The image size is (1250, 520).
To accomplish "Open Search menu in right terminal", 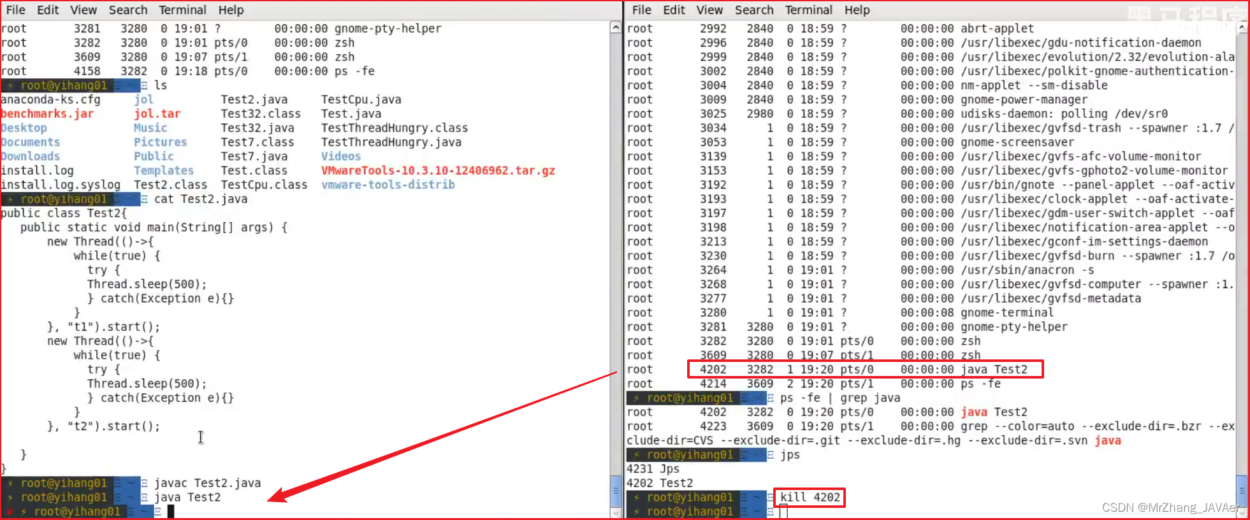I will click(754, 10).
